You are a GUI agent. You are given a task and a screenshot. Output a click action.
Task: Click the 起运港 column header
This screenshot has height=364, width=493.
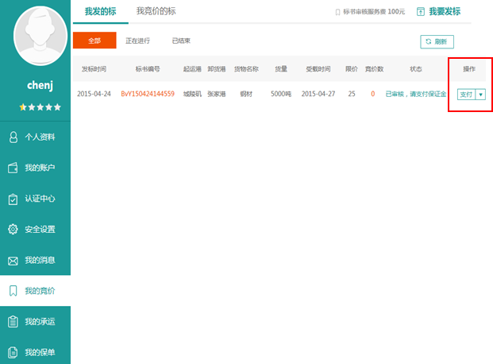click(192, 69)
